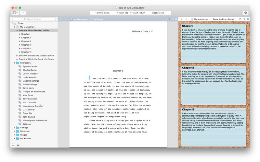The image size is (260, 162).
Task: Open the Inspector info icon
Action: pos(245,13)
